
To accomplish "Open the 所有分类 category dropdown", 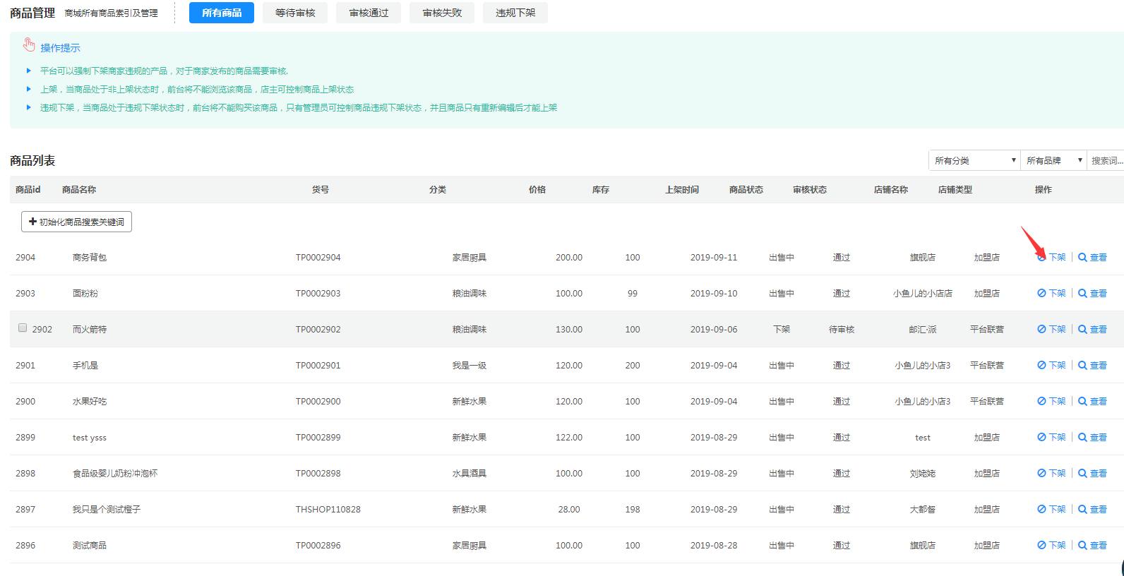I will click(x=974, y=160).
